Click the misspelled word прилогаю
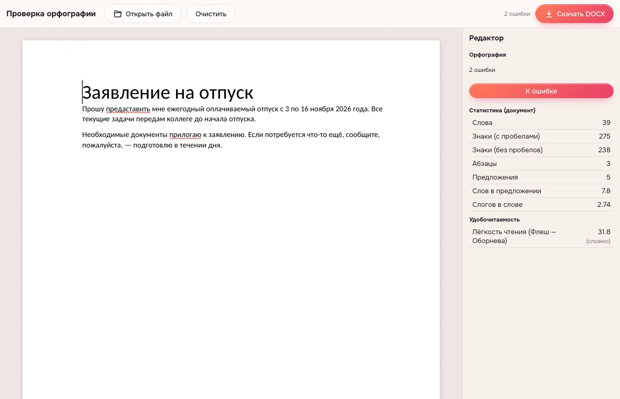Viewport: 620px width, 399px height. click(185, 135)
